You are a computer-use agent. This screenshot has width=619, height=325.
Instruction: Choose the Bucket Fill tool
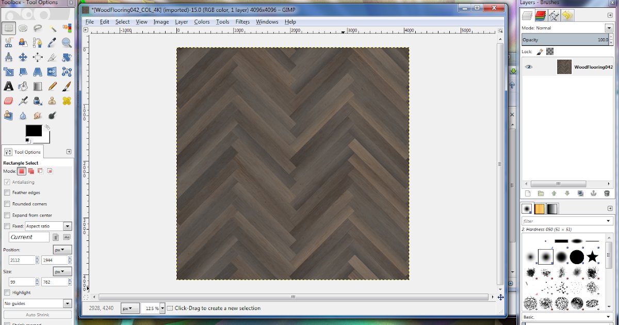coord(23,86)
